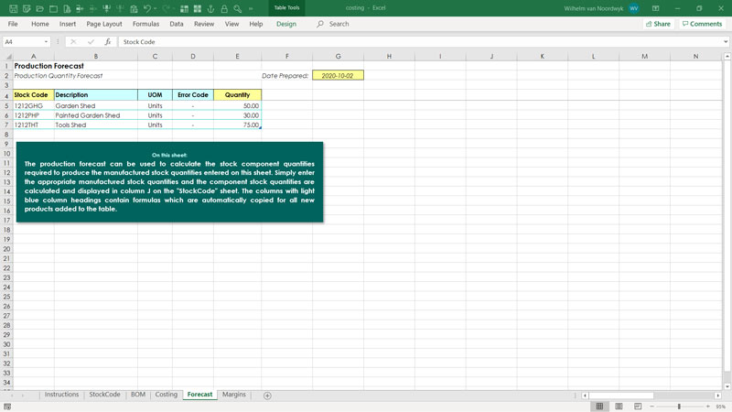Viewport: 732px width, 412px height.
Task: Click the formula bar showing Stock Code
Action: click(x=420, y=41)
